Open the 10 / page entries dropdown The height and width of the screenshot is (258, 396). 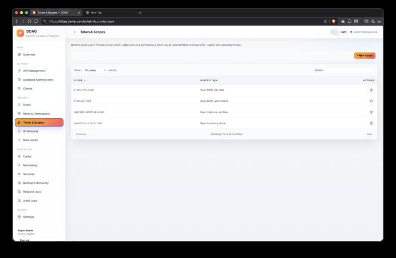click(x=95, y=70)
